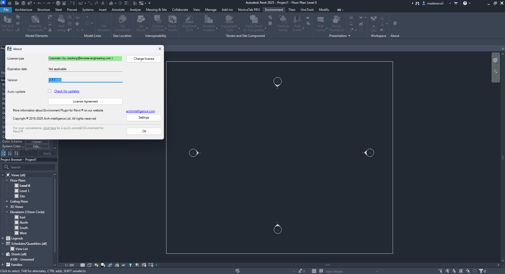Click the Reveal Hidden Elements lightbulb icon
The image size is (505, 274).
point(130,265)
